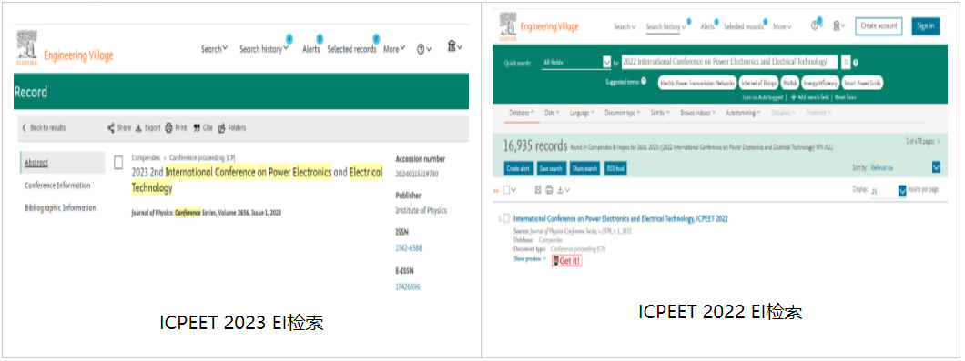Open the Display results per page dropdown
The width and height of the screenshot is (965, 361).
pos(888,191)
